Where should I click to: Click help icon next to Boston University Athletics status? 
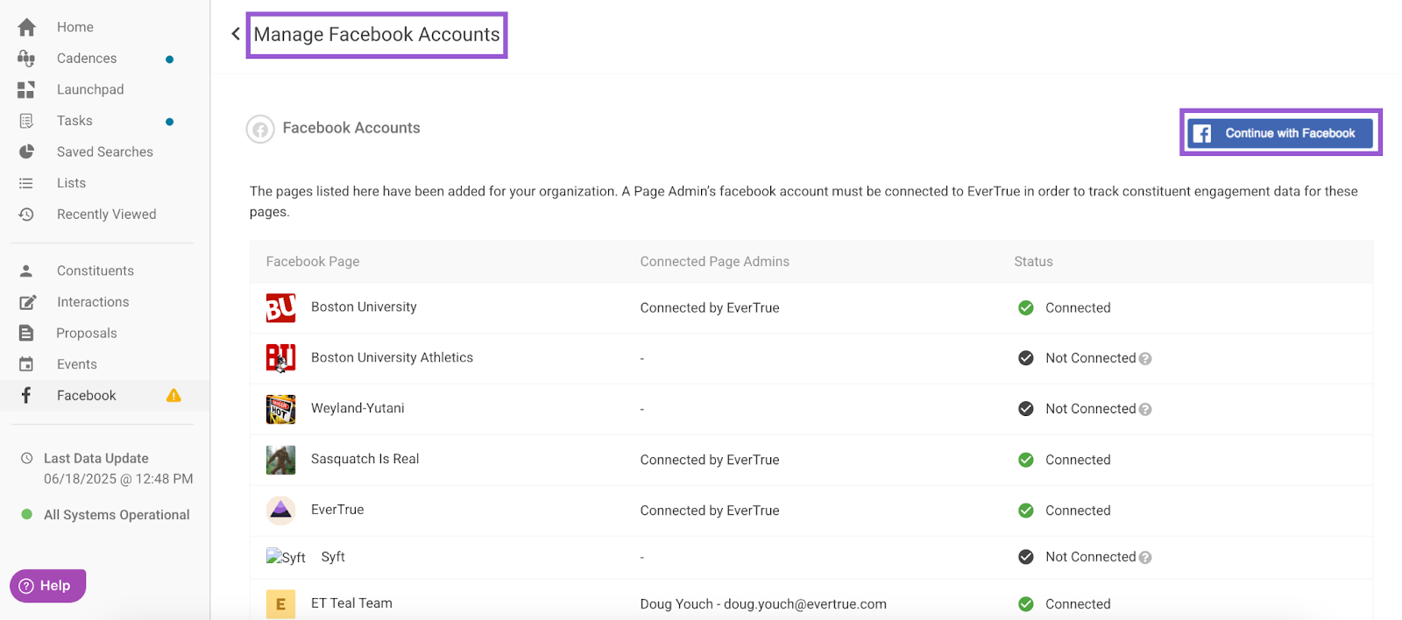(x=1145, y=359)
